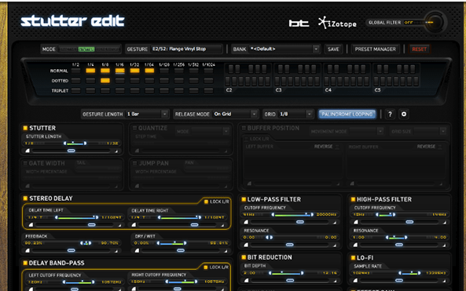This screenshot has width=466, height=291.
Task: Enable the Triplet 1/16 stutter cell
Action: [119, 90]
